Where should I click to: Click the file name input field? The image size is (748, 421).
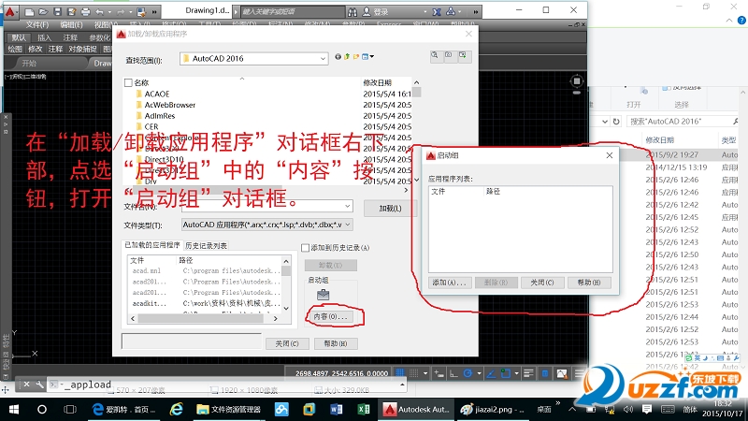[267, 206]
